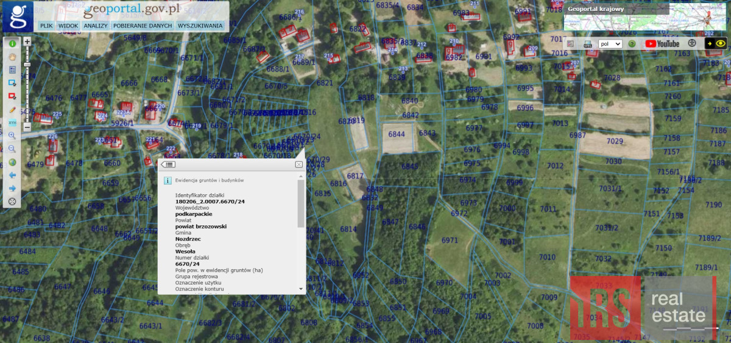This screenshot has height=343, width=731.
Task: Click parcel 7029 on the map
Action: (615, 141)
